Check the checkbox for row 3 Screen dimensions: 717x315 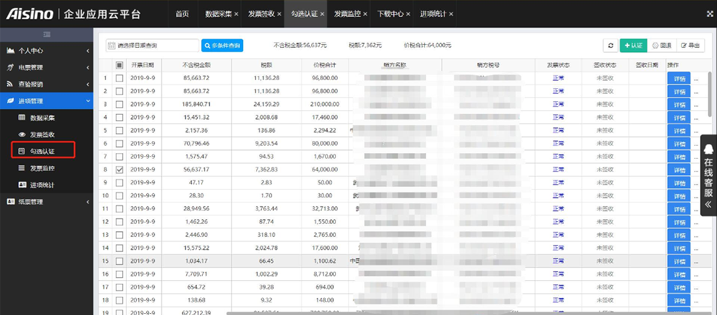119,104
